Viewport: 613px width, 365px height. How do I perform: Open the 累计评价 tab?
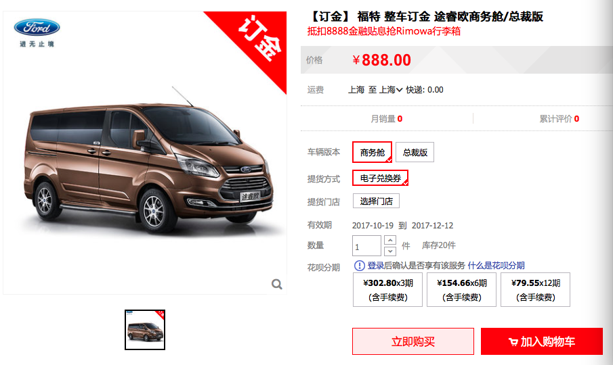click(x=559, y=118)
